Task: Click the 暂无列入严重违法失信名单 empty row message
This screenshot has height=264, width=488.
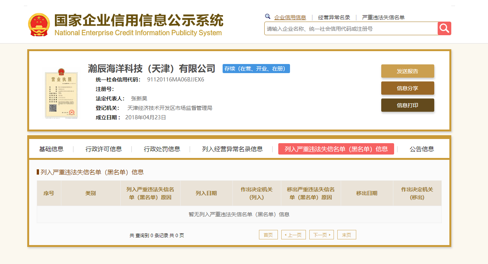Action: pos(239,214)
